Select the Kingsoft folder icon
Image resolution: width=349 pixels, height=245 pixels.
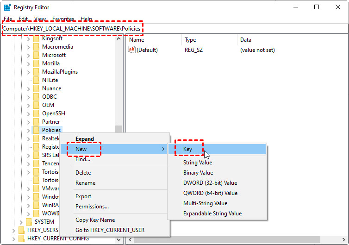36,38
